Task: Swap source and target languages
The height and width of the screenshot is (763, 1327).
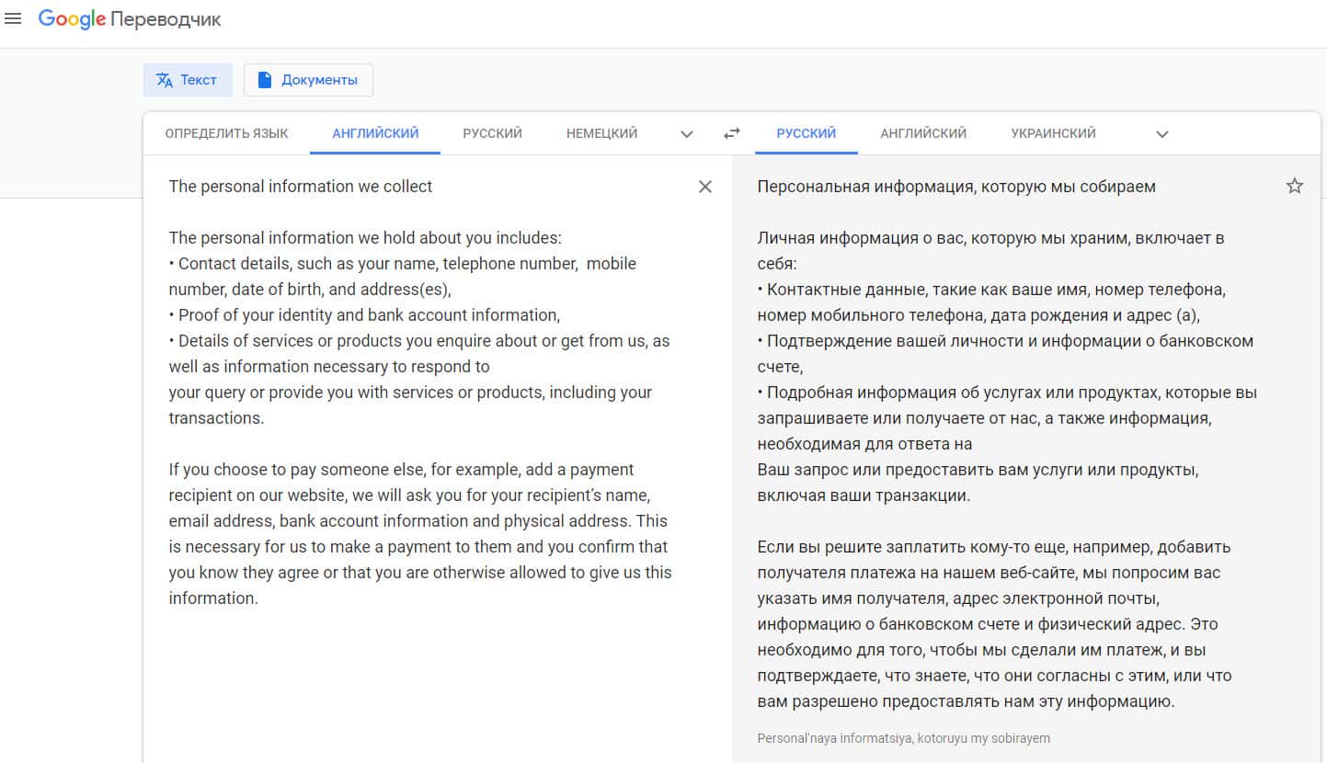Action: 732,133
